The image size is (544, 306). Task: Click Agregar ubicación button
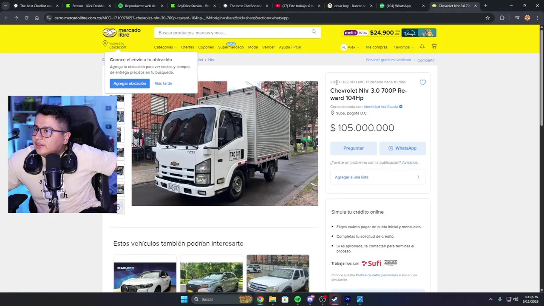(130, 83)
